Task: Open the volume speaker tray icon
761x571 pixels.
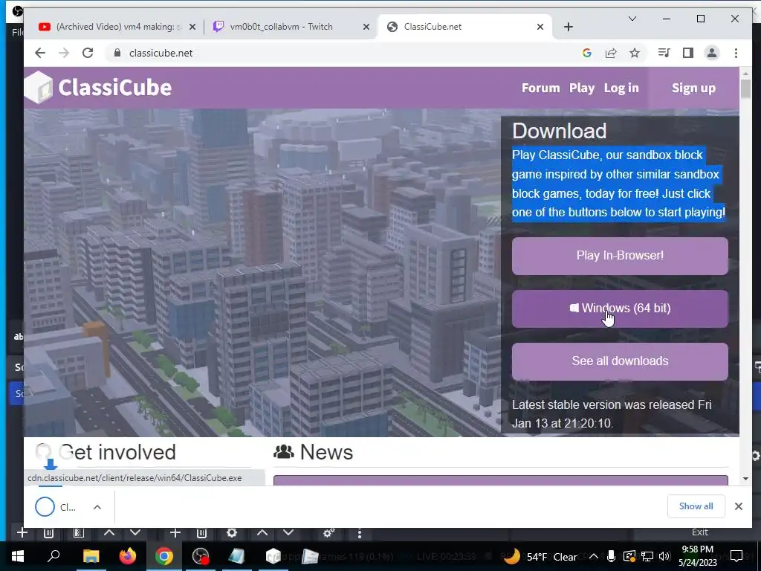Action: pyautogui.click(x=664, y=556)
